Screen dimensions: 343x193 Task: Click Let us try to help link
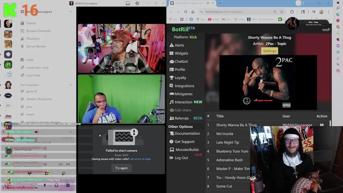tap(140, 159)
